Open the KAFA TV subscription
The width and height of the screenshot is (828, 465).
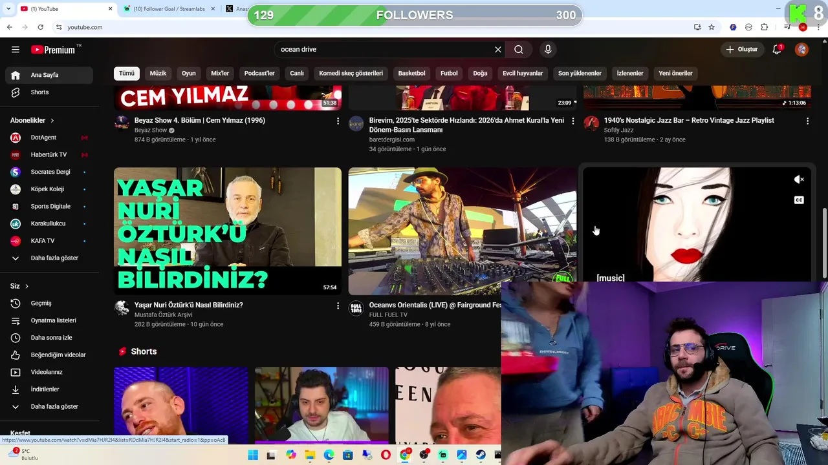coord(49,241)
